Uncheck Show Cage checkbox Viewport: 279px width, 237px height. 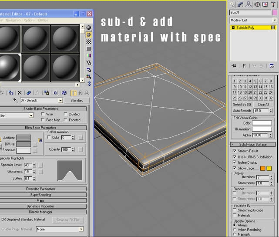(235, 168)
